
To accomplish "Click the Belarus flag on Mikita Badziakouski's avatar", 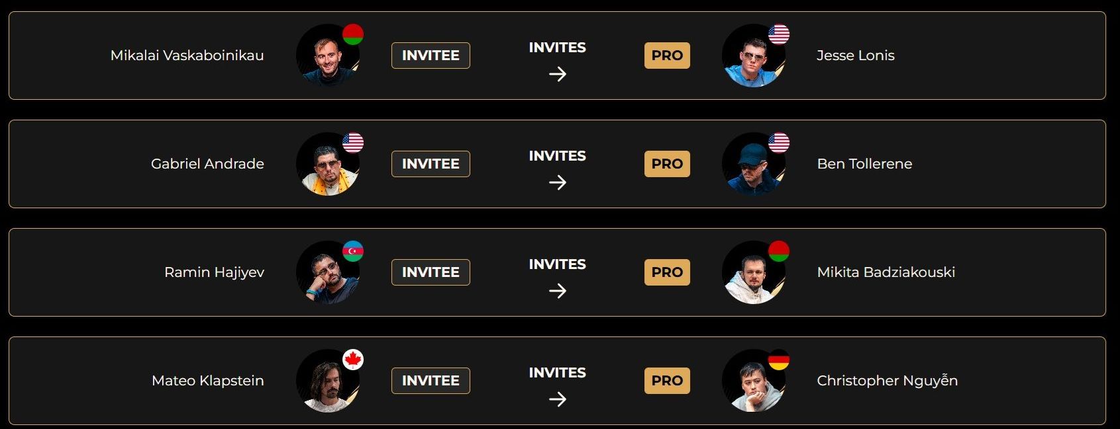I will 779,251.
